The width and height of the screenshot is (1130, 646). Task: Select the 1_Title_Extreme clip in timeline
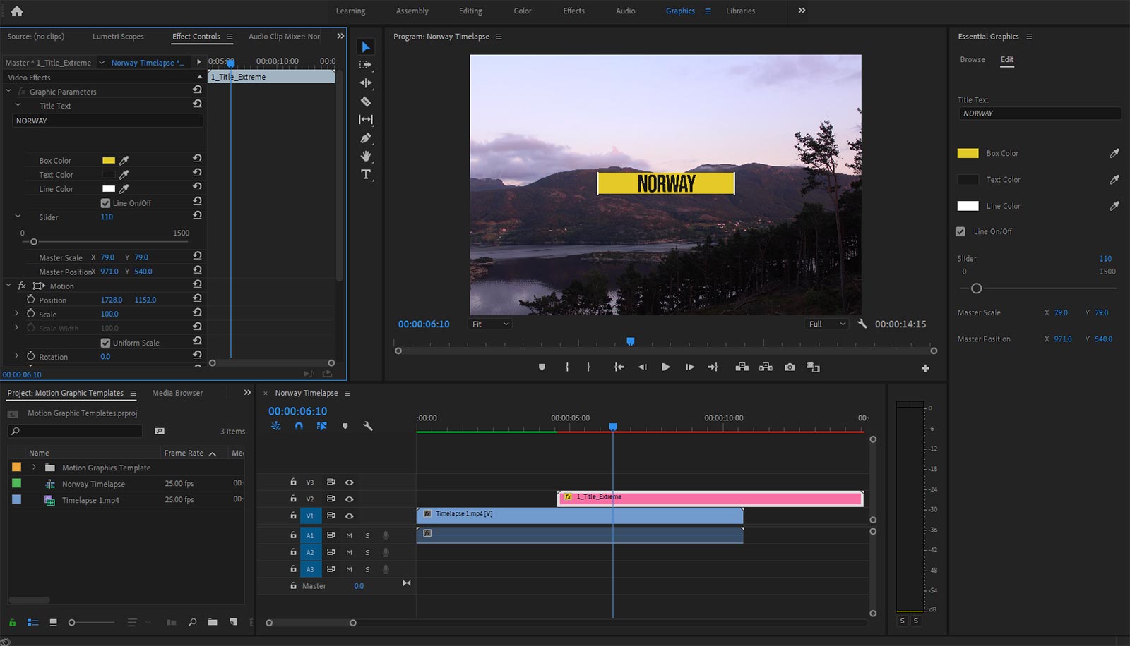pos(710,499)
